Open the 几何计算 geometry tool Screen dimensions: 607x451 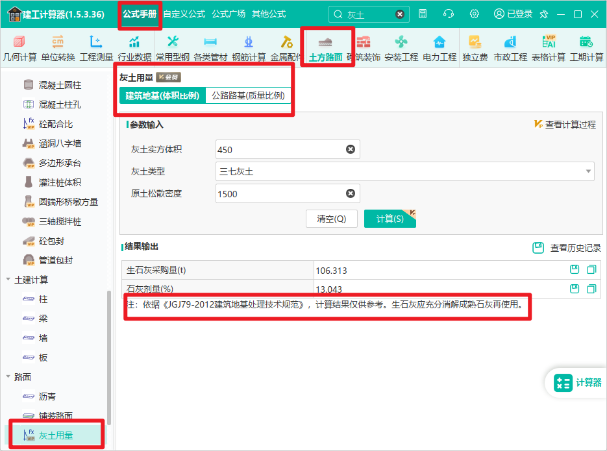point(19,49)
